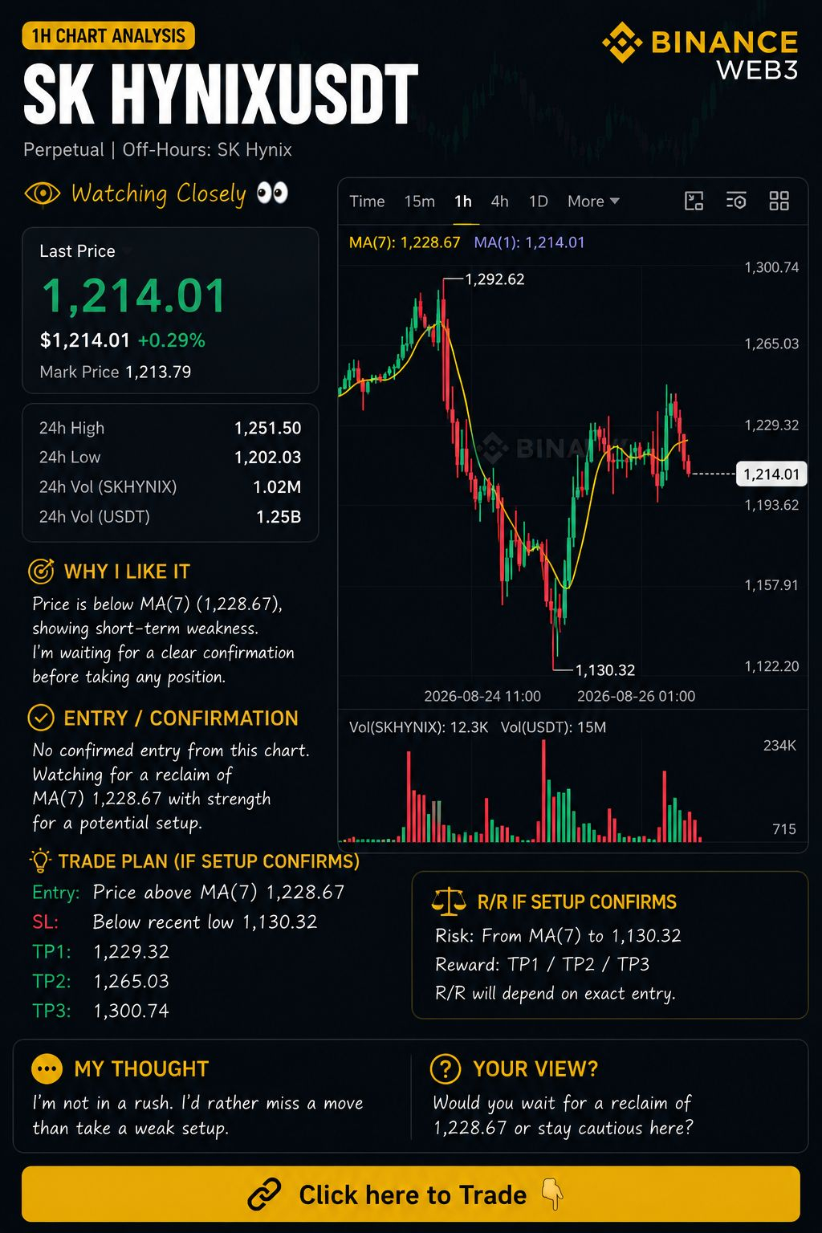Click the googly eyes emoji

click(272, 193)
